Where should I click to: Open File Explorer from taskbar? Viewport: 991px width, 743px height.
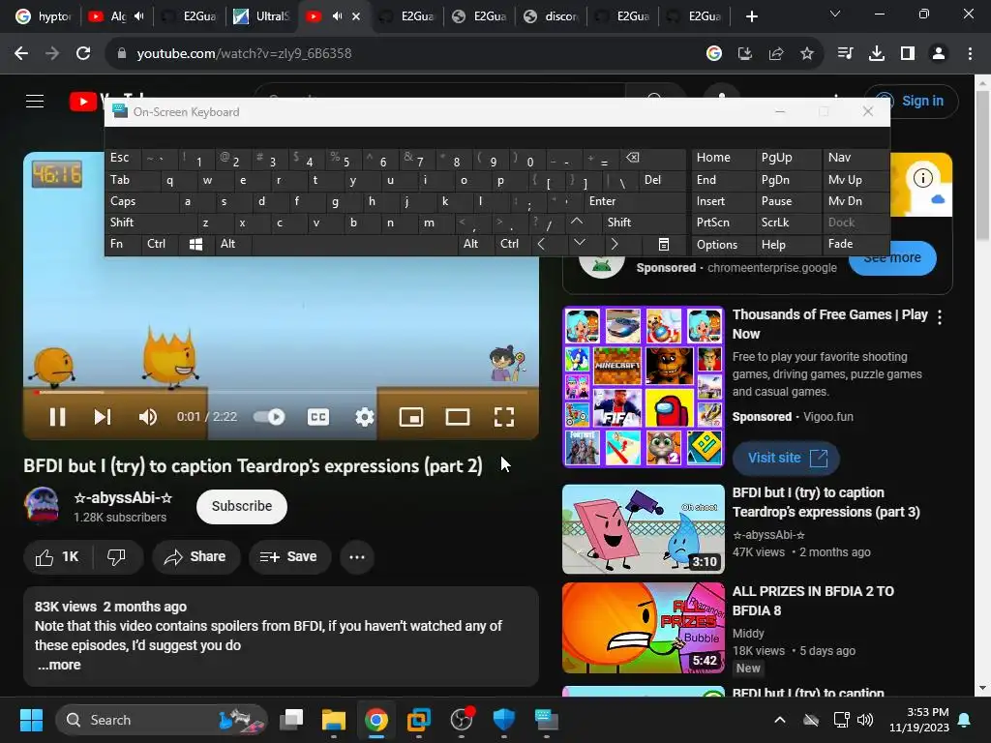click(x=333, y=720)
